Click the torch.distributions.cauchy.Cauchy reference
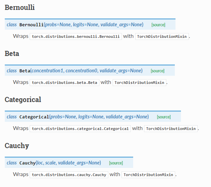This screenshot has height=187, width=211. click(x=69, y=175)
